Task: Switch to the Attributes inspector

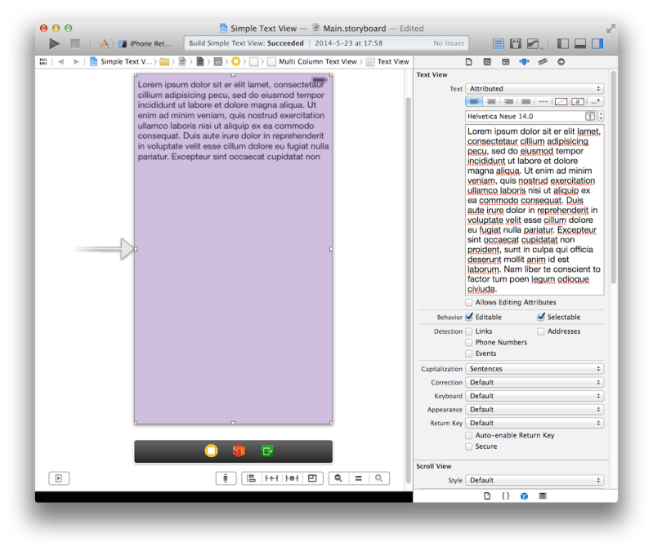Action: [x=524, y=61]
